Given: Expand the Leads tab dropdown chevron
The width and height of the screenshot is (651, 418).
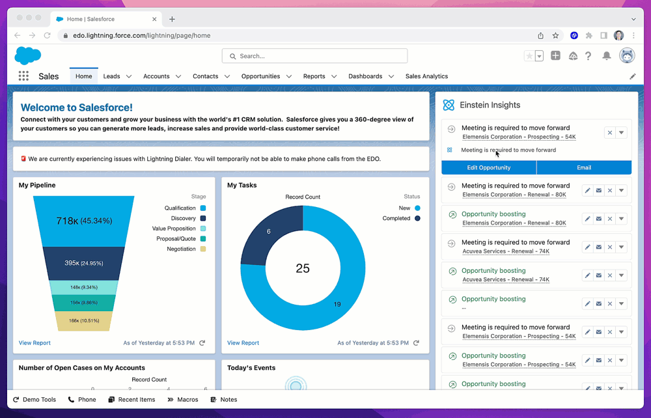Looking at the screenshot, I should pos(129,76).
